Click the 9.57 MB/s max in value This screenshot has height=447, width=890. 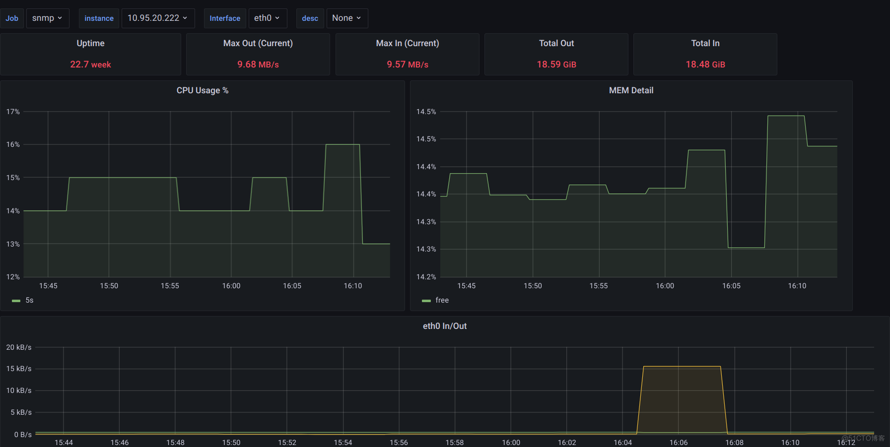(x=408, y=64)
